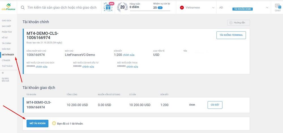
Task: Open the cTrader sidebar item
Action: click(x=6, y=60)
